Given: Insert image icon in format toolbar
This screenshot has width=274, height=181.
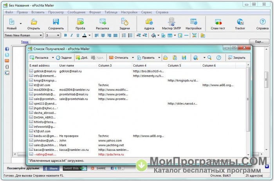Looking at the screenshot, I should pyautogui.click(x=180, y=36).
